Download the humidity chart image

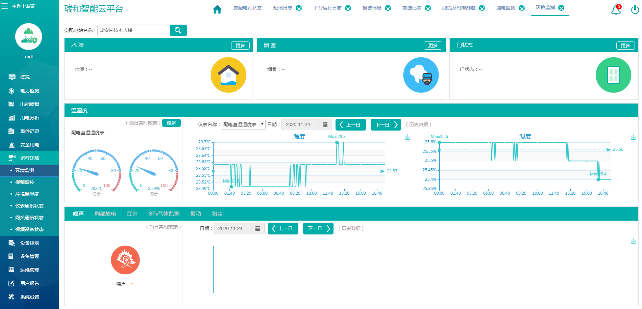(x=633, y=137)
